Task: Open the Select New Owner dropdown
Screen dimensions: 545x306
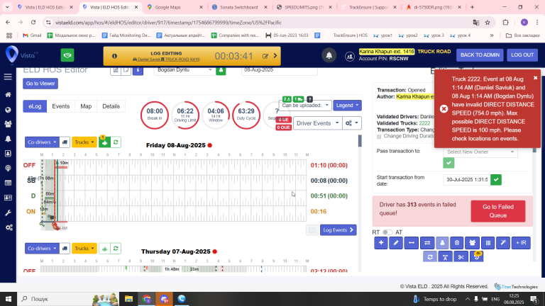Action: click(480, 152)
